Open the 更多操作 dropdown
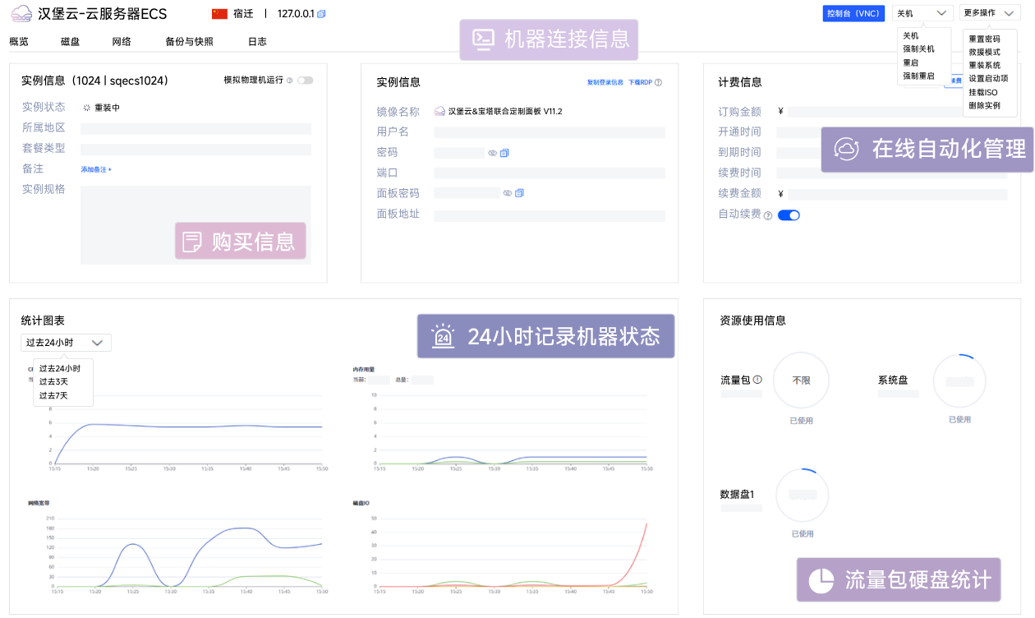 tap(989, 13)
